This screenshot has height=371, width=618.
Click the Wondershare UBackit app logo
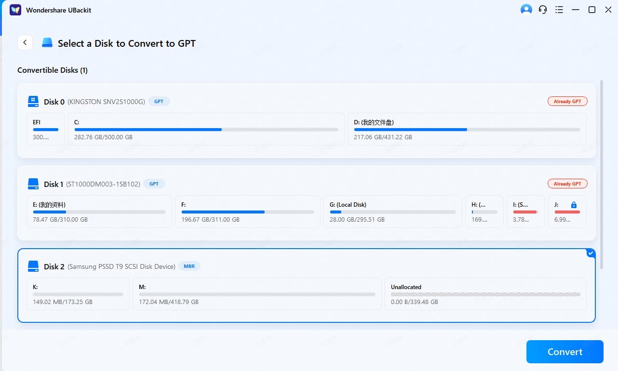click(15, 10)
